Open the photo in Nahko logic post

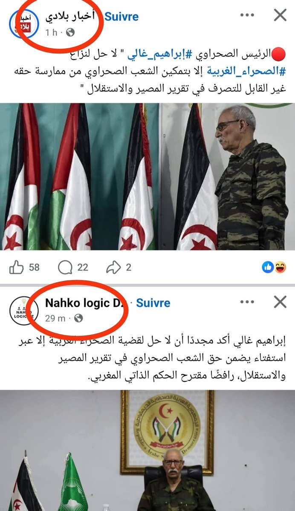click(x=147, y=450)
